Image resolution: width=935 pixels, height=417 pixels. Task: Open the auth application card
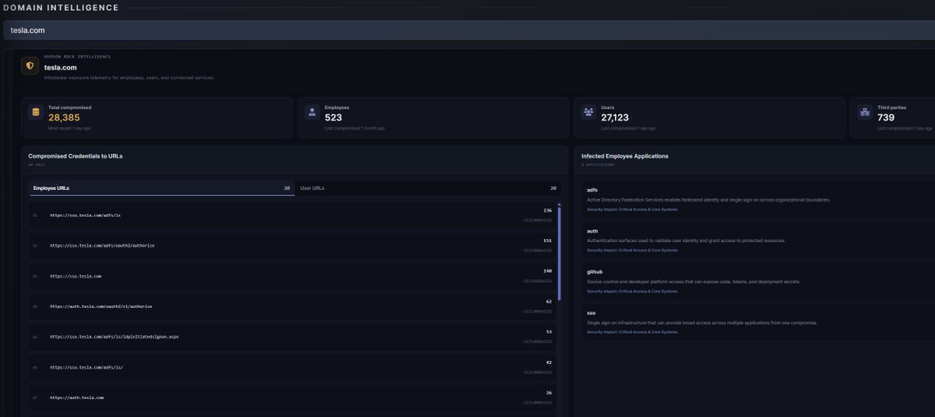pos(757,240)
